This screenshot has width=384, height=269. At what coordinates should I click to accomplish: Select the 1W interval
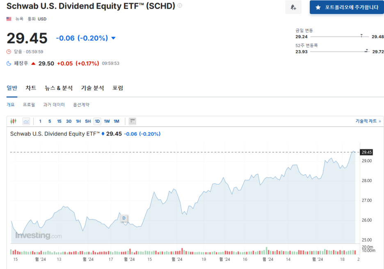tap(107, 121)
